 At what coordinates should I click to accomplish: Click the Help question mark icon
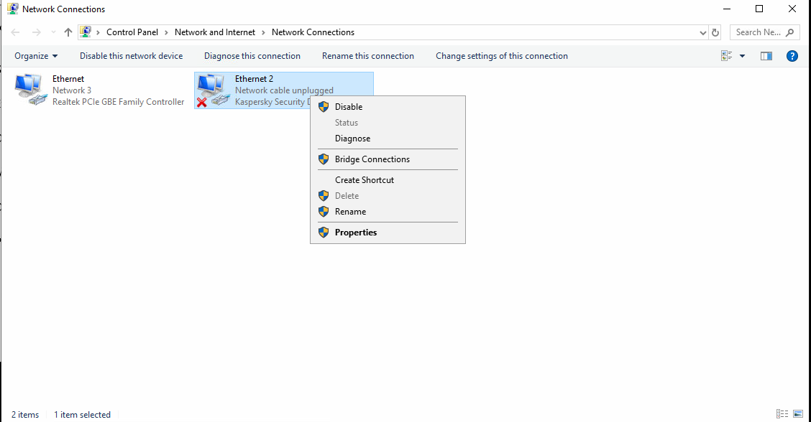tap(792, 56)
